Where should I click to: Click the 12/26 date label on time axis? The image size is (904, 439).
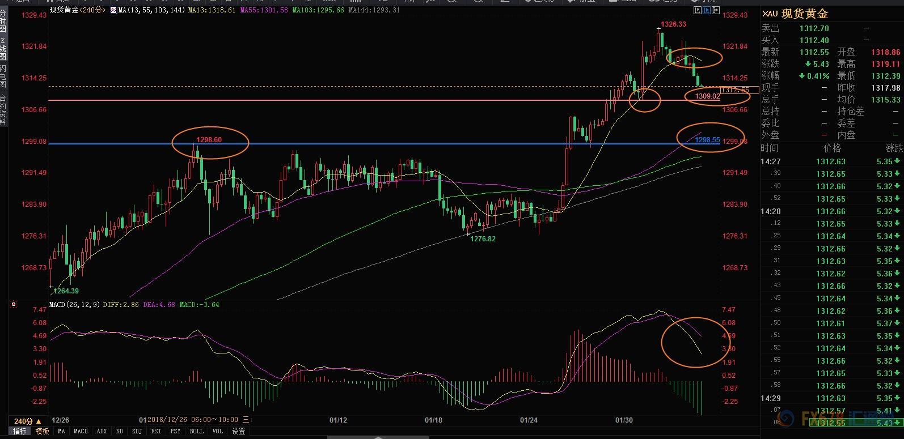tap(60, 420)
